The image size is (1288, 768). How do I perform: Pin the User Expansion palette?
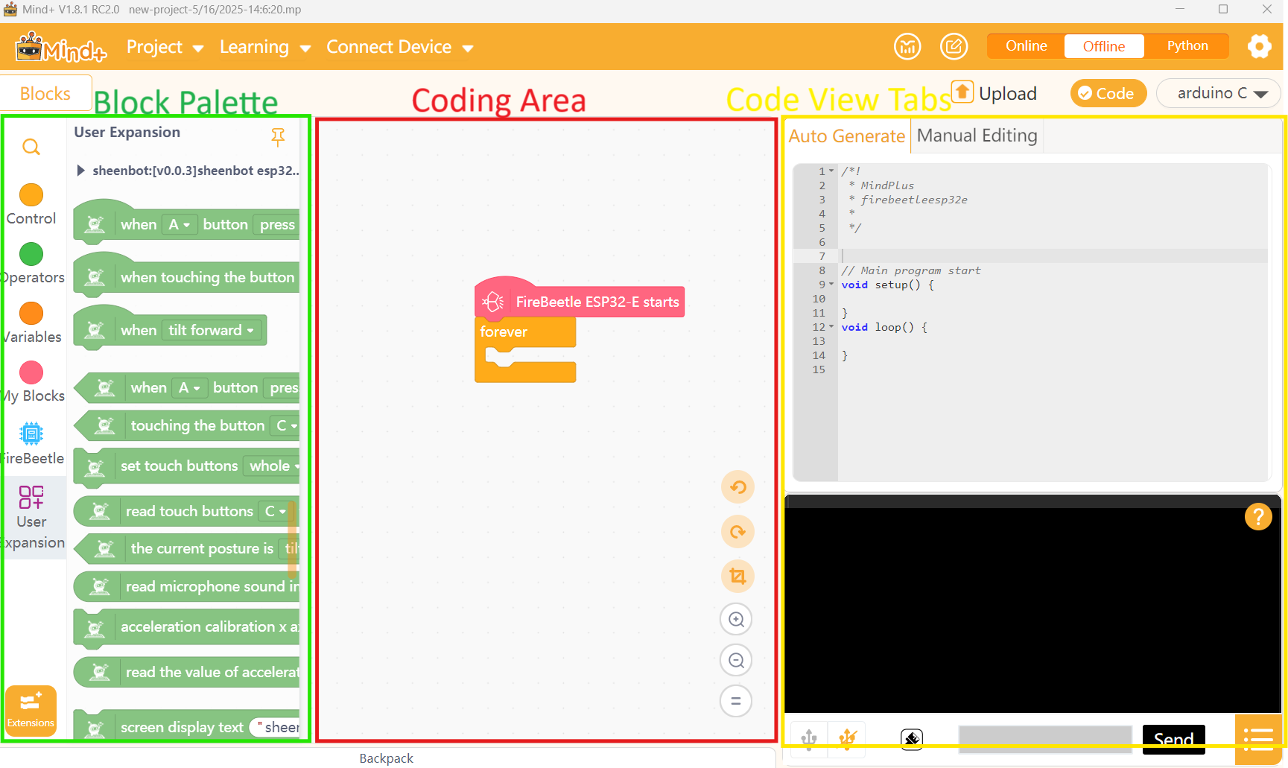(x=278, y=136)
